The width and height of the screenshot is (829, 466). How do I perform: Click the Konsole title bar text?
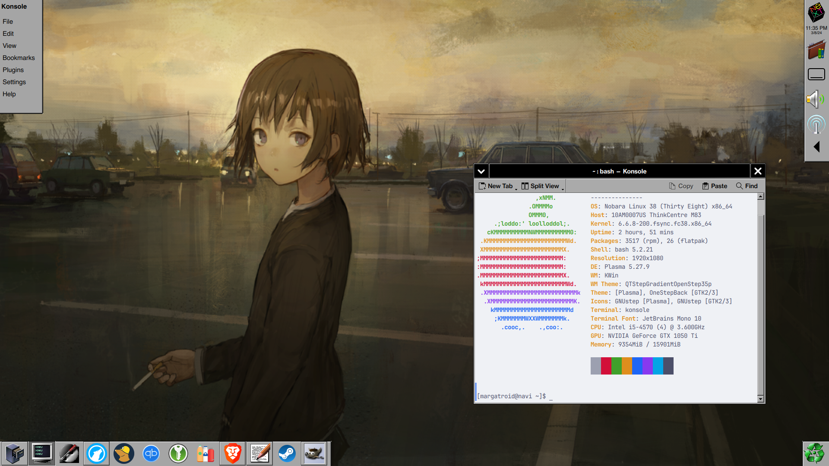point(619,171)
